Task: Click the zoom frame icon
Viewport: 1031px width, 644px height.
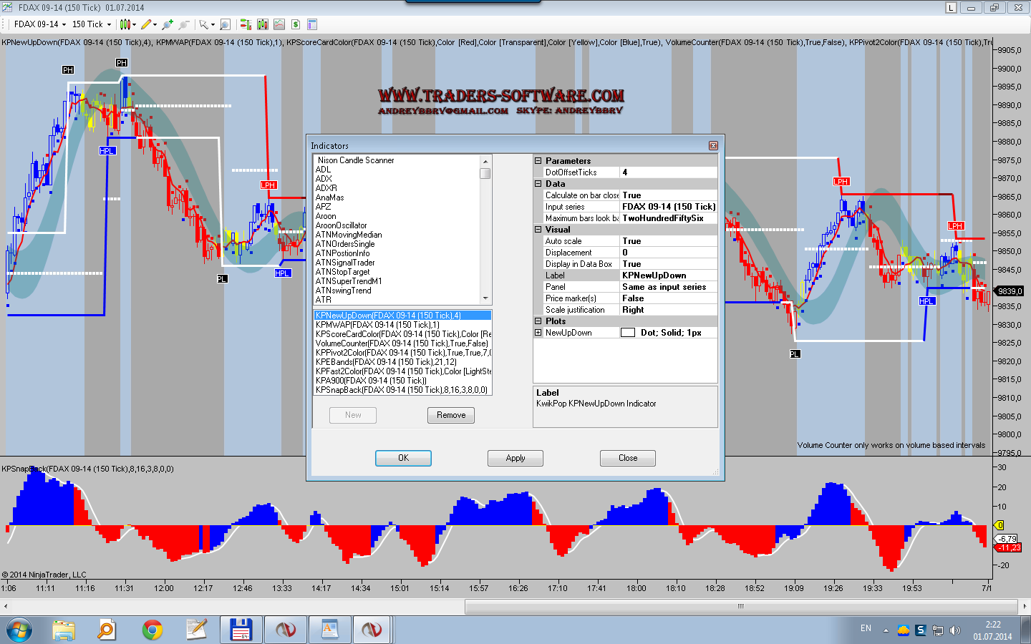Action: (225, 24)
